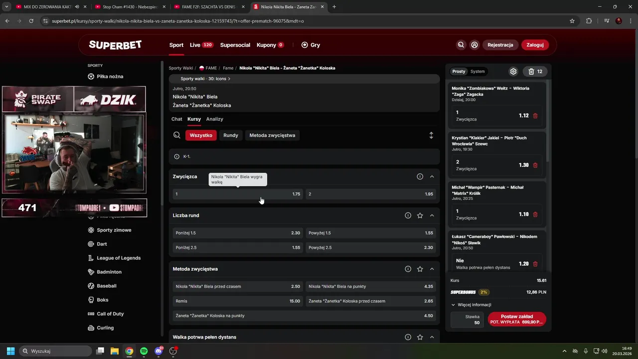Screen dimensions: 638x359
Task: Pick Nikita Biela winner odds 1.75
Action: tap(238, 194)
